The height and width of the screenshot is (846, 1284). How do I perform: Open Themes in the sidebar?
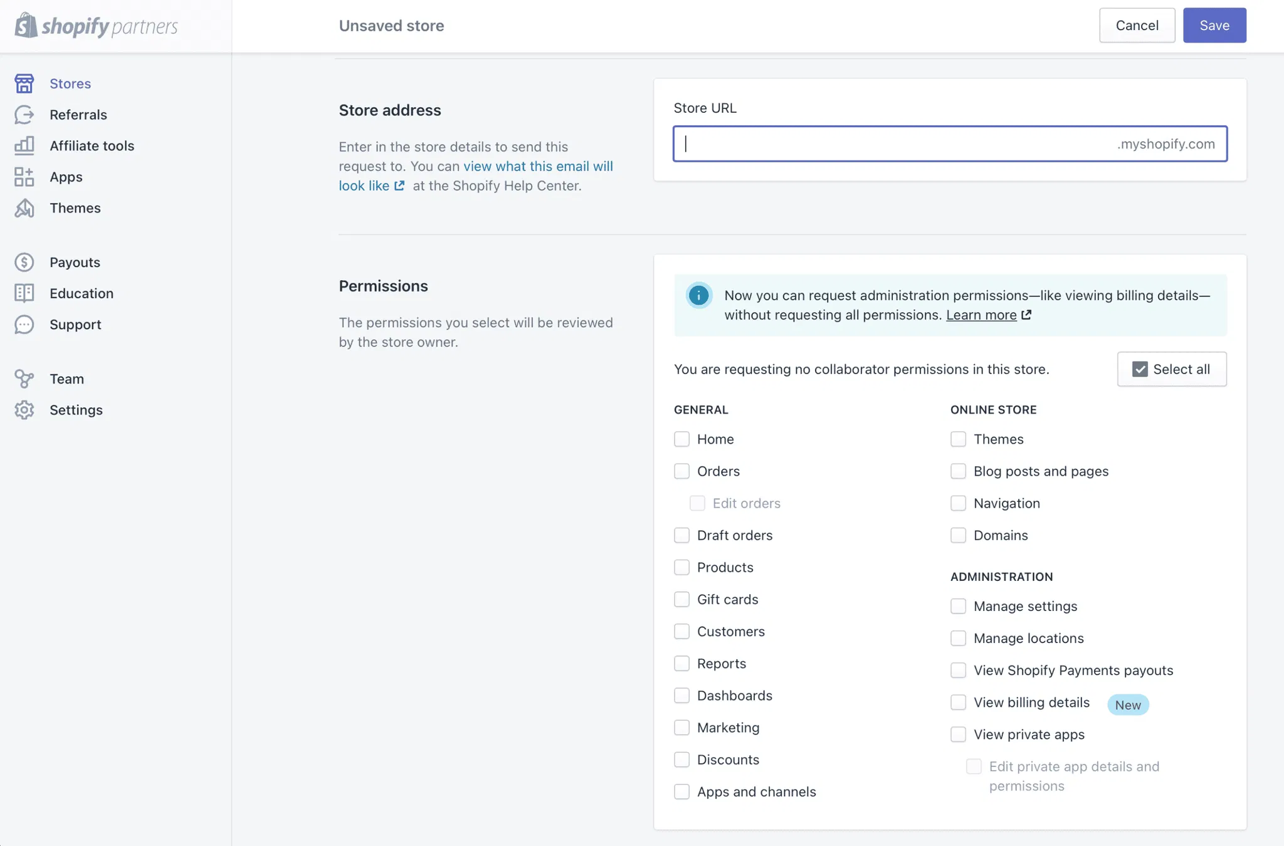coord(75,208)
